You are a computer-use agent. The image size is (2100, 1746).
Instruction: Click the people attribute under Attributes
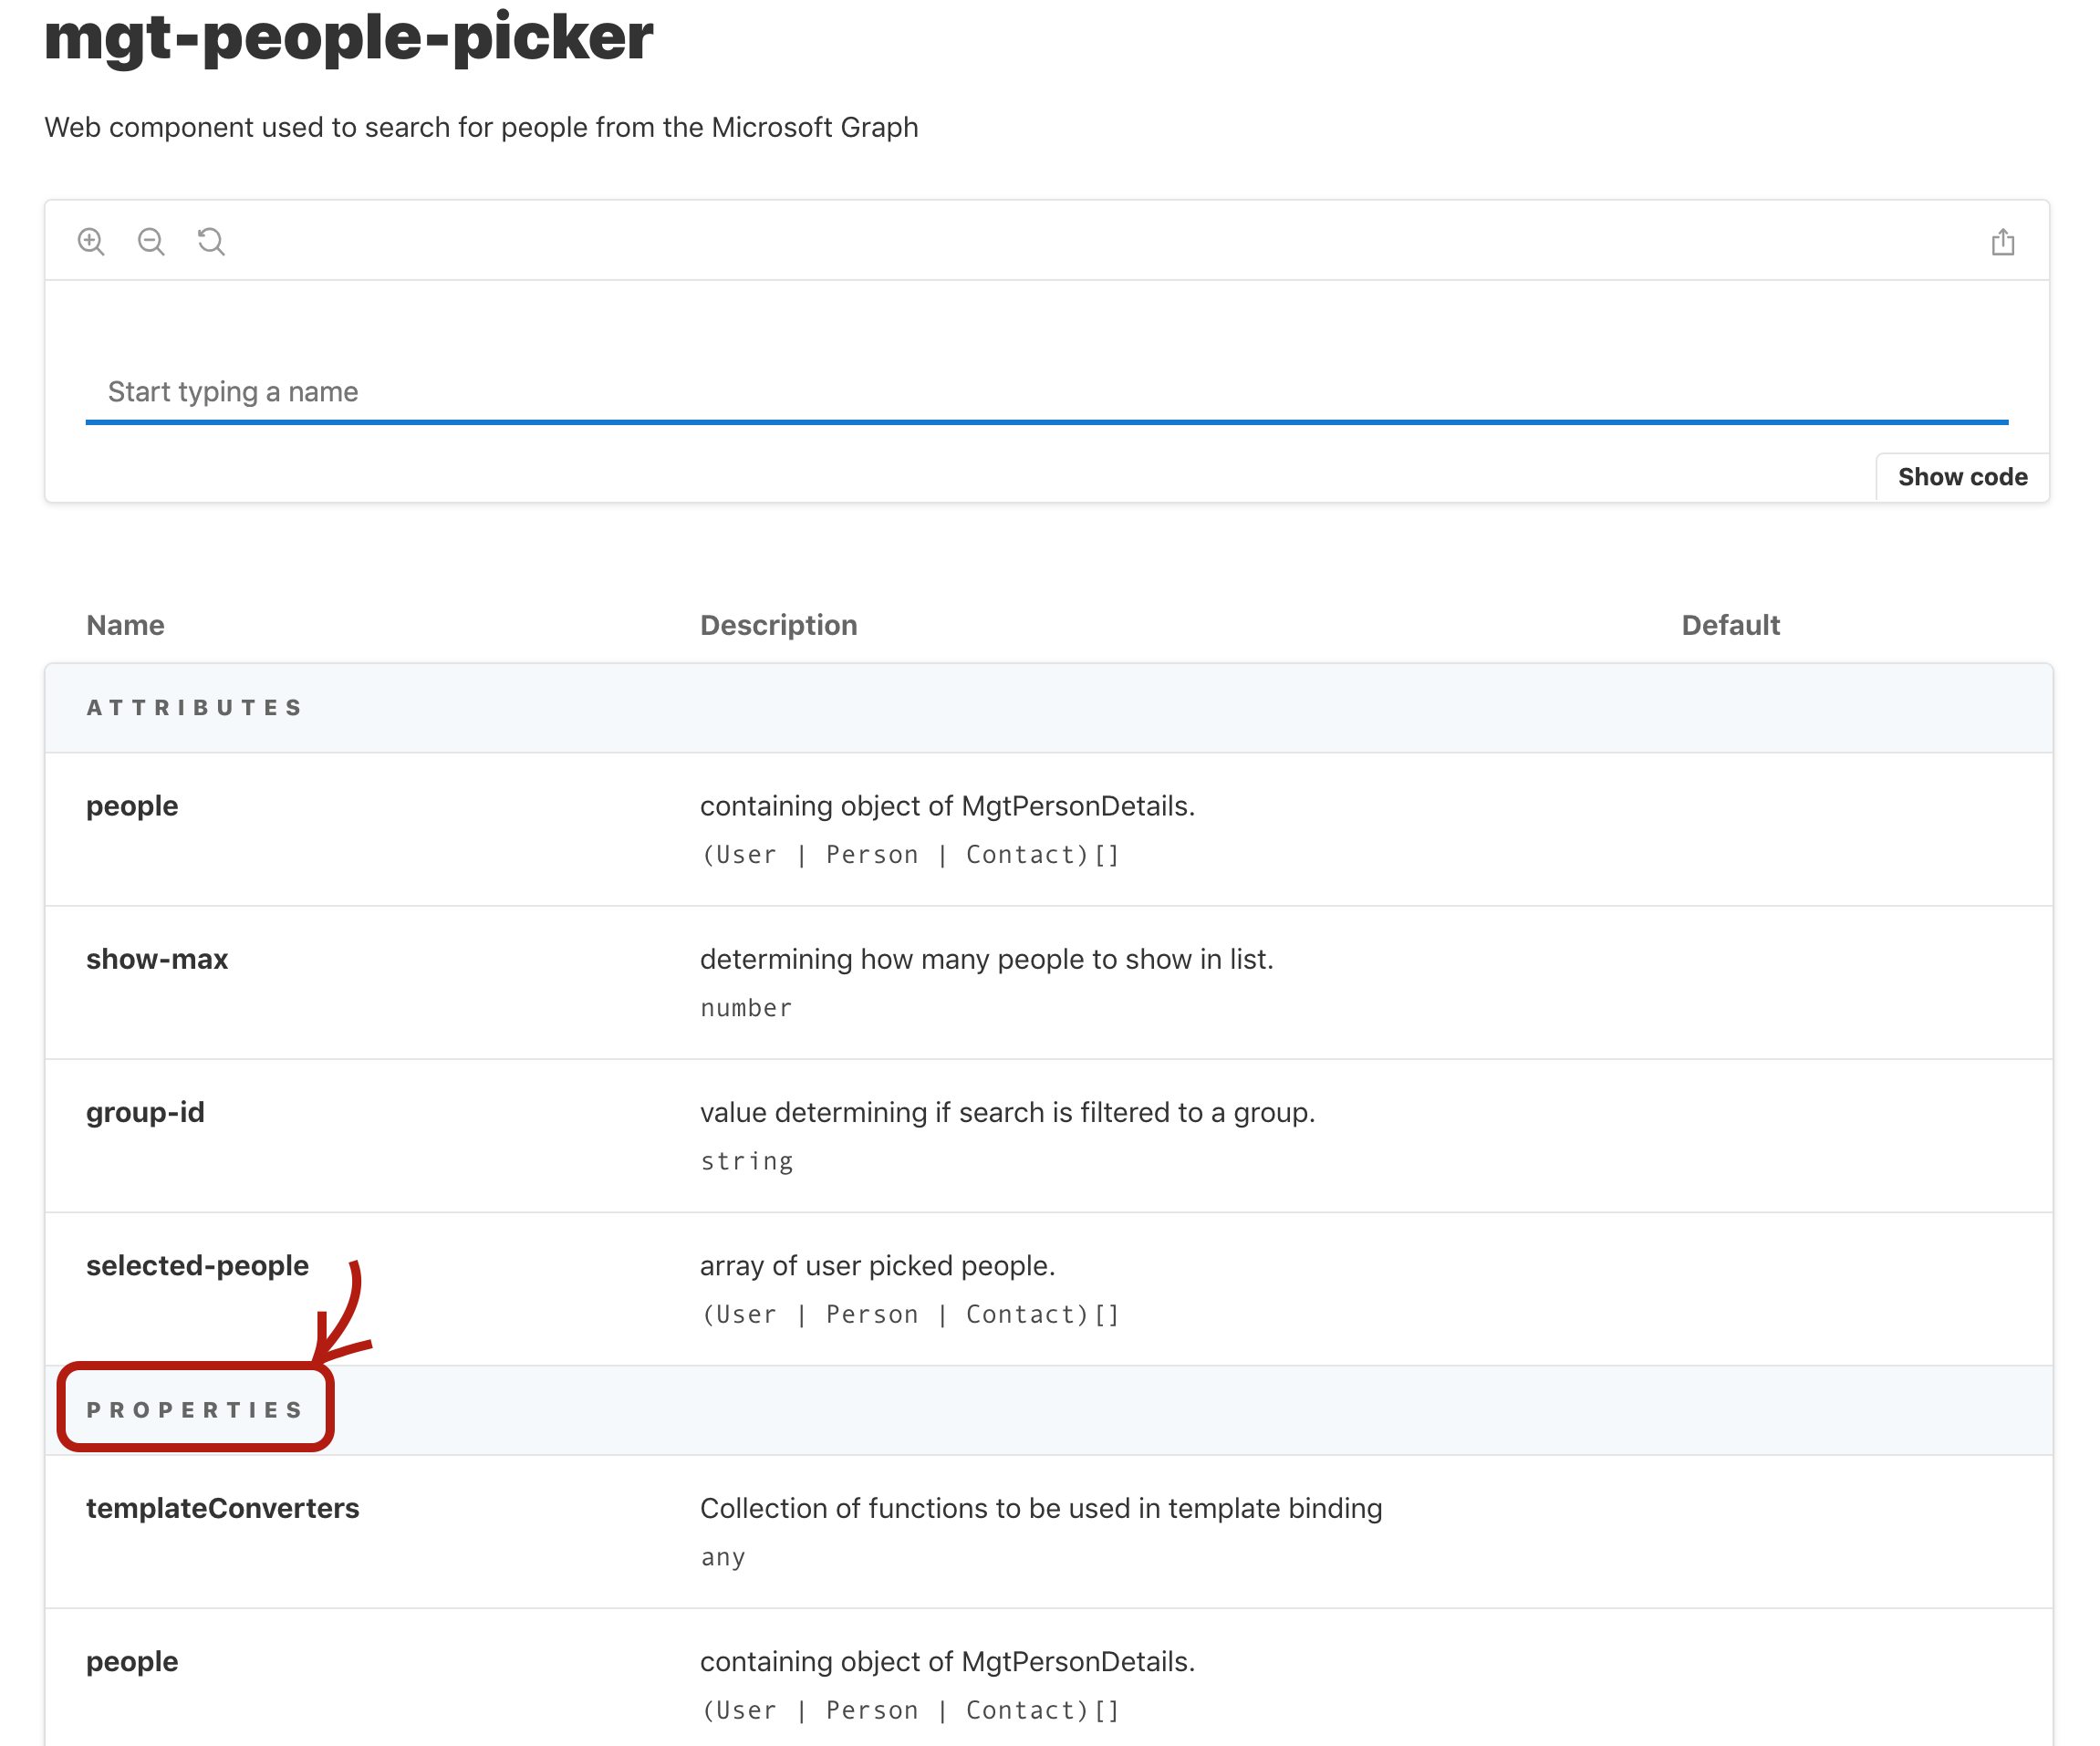(x=132, y=806)
